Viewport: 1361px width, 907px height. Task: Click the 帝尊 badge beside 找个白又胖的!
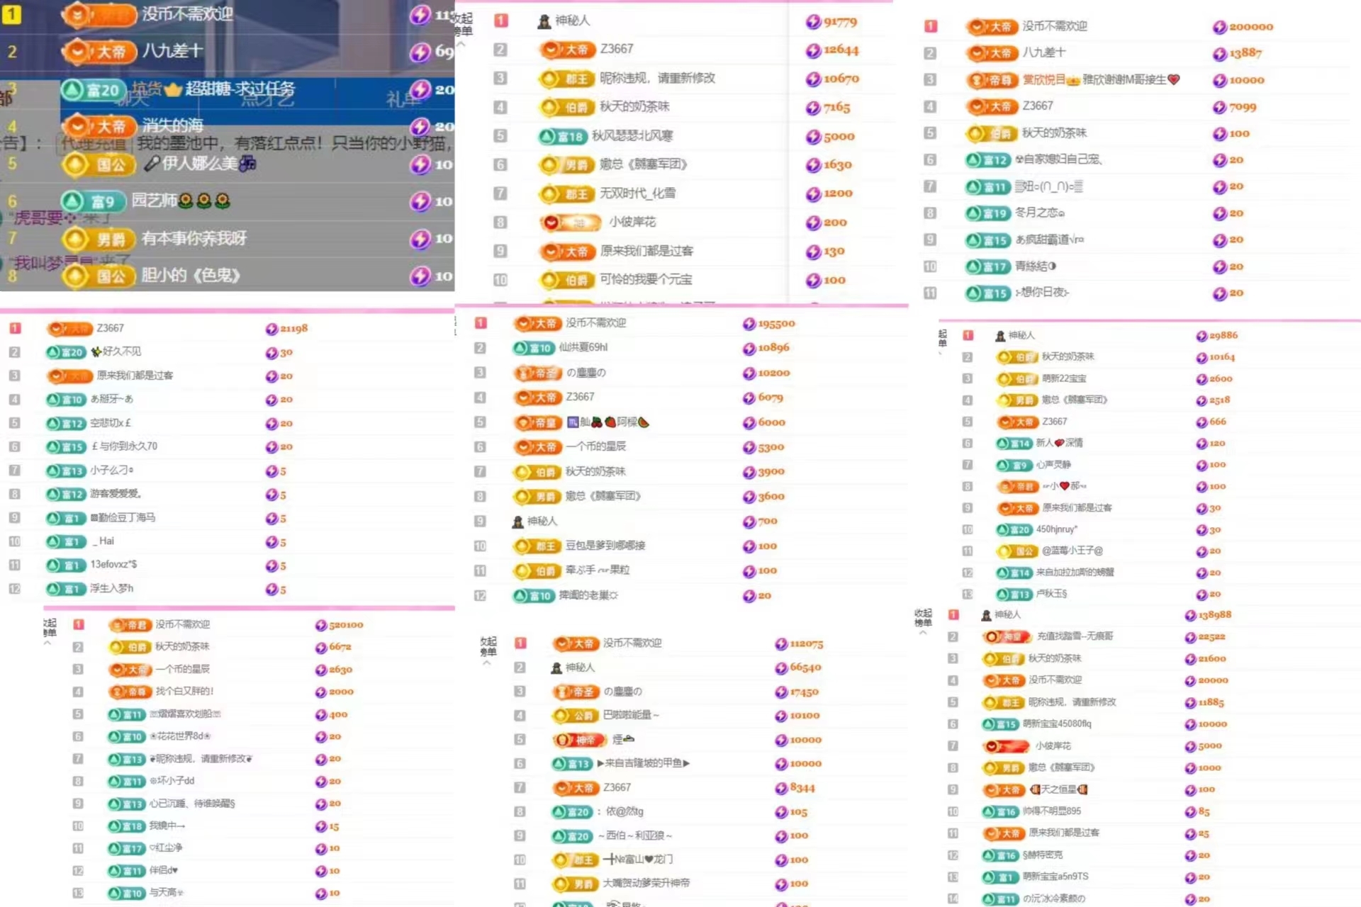[130, 692]
